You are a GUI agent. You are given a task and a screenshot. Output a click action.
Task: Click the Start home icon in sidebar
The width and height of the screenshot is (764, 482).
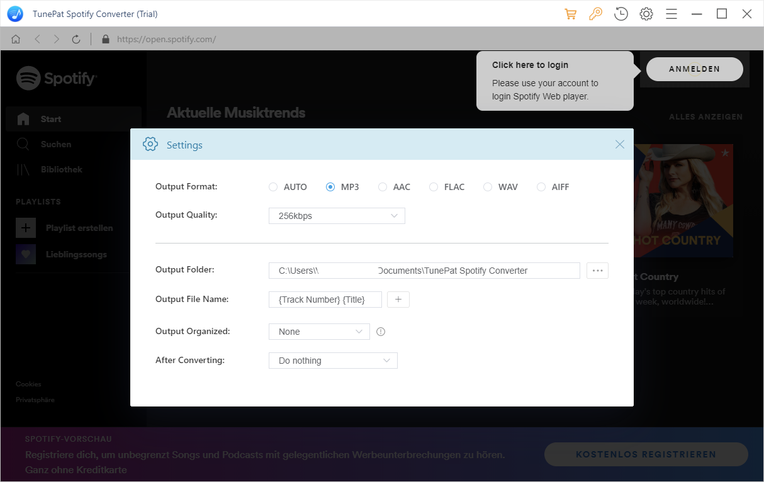click(x=23, y=119)
